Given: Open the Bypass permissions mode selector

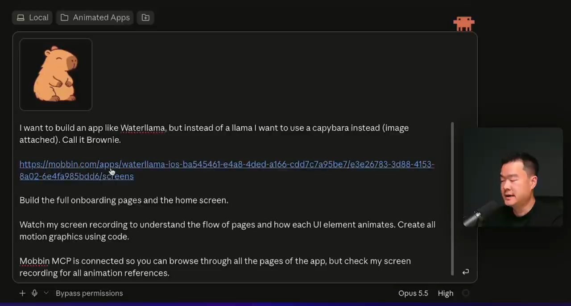Looking at the screenshot, I should pos(89,293).
